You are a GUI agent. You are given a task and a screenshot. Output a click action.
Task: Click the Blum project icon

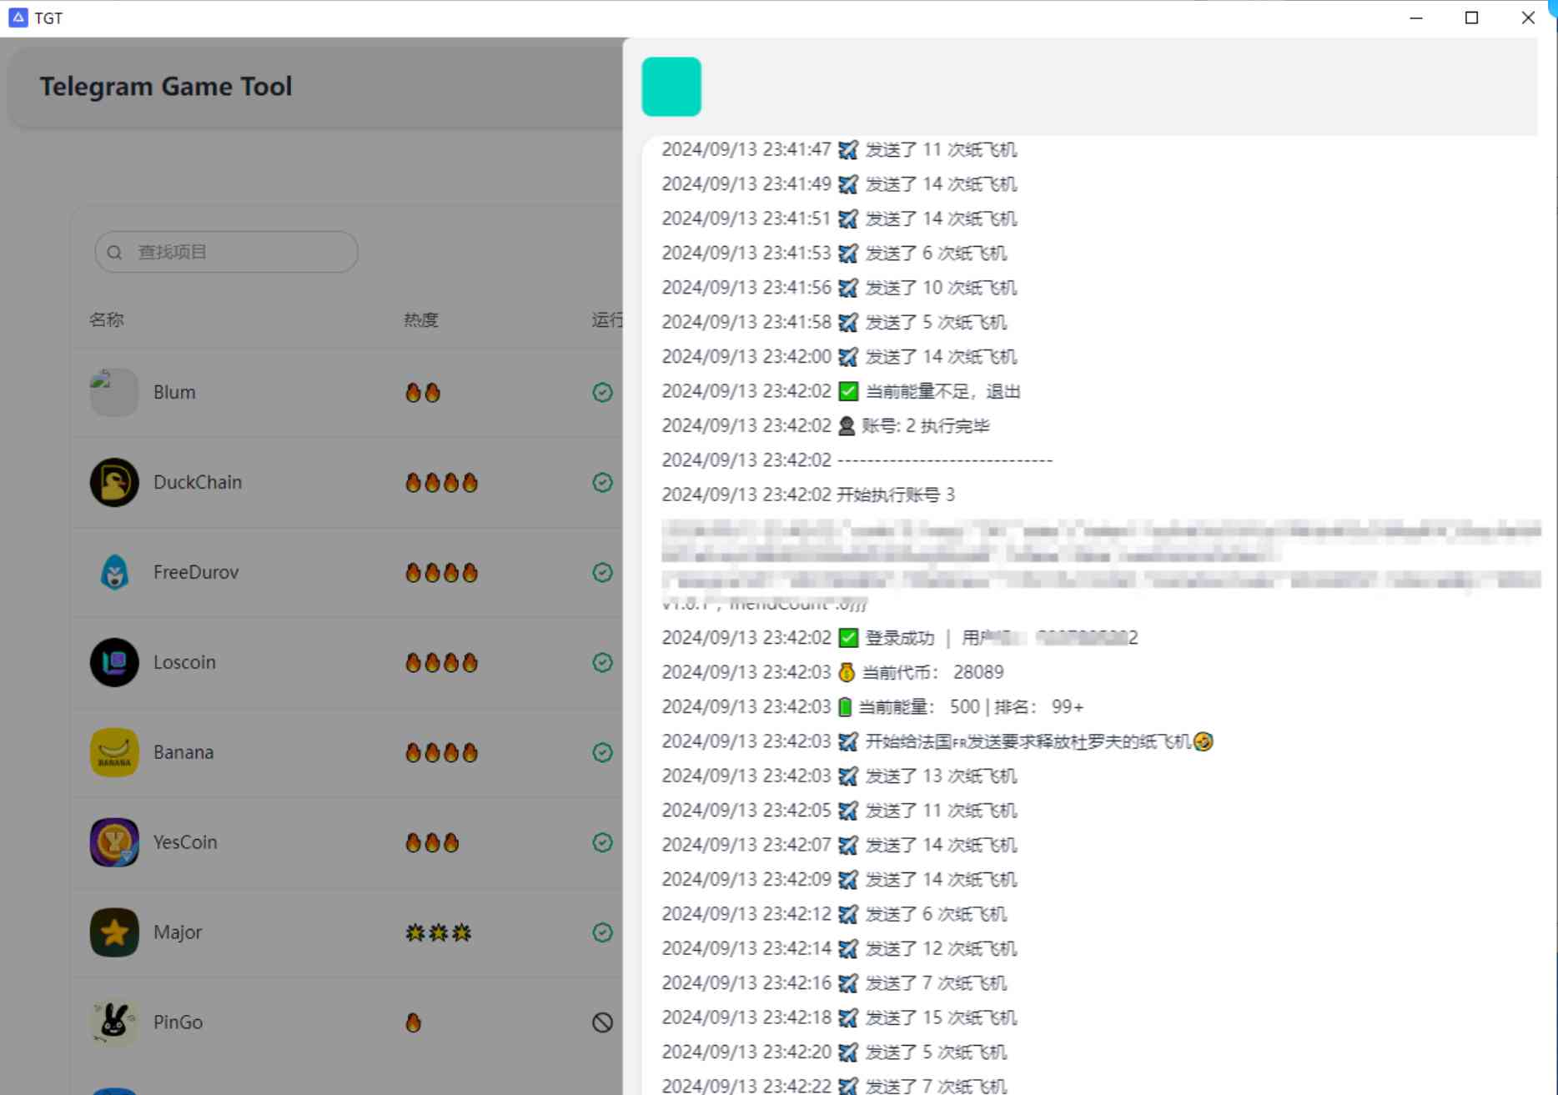point(114,392)
